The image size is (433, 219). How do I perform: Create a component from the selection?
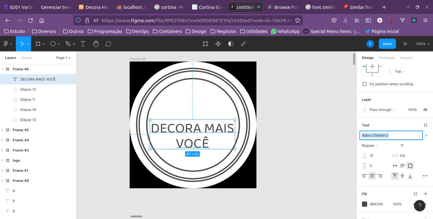[x=218, y=44]
